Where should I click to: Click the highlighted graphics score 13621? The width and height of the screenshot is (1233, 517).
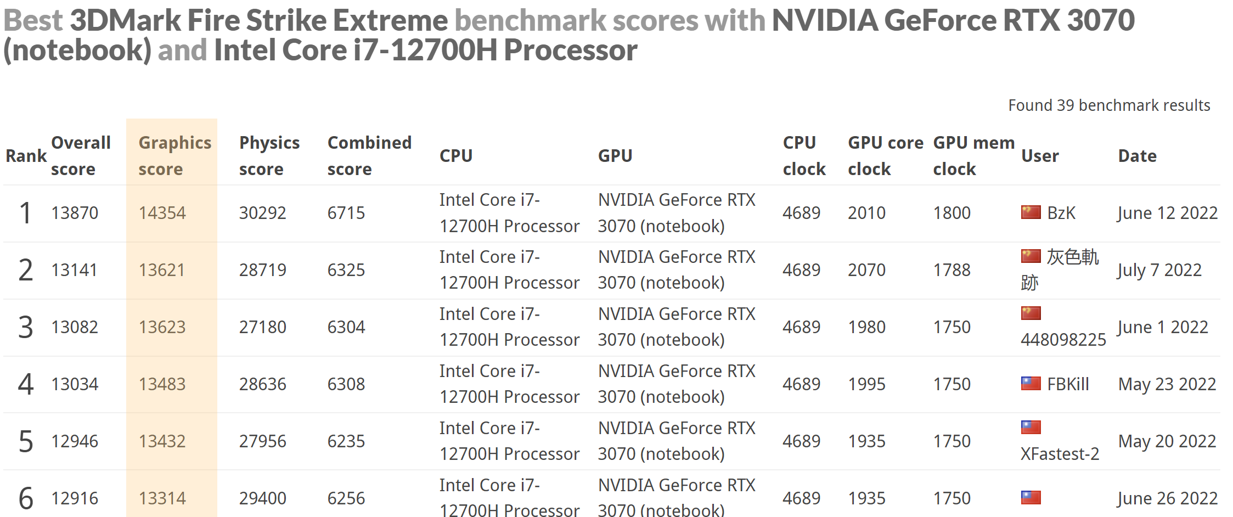click(x=162, y=270)
